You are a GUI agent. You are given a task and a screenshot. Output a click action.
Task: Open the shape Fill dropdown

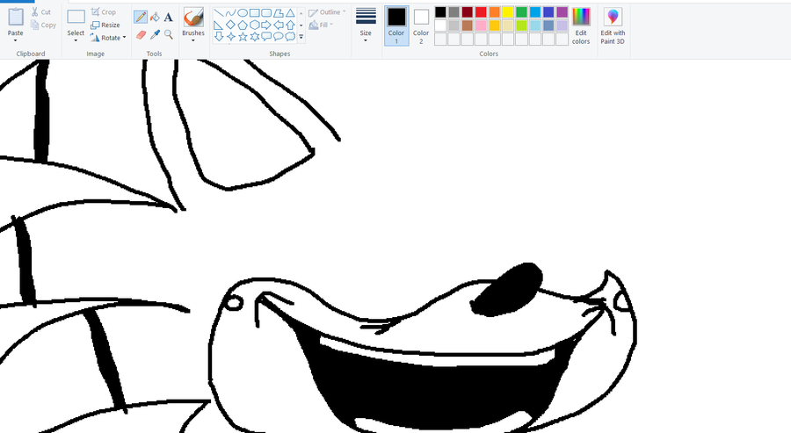(x=321, y=25)
